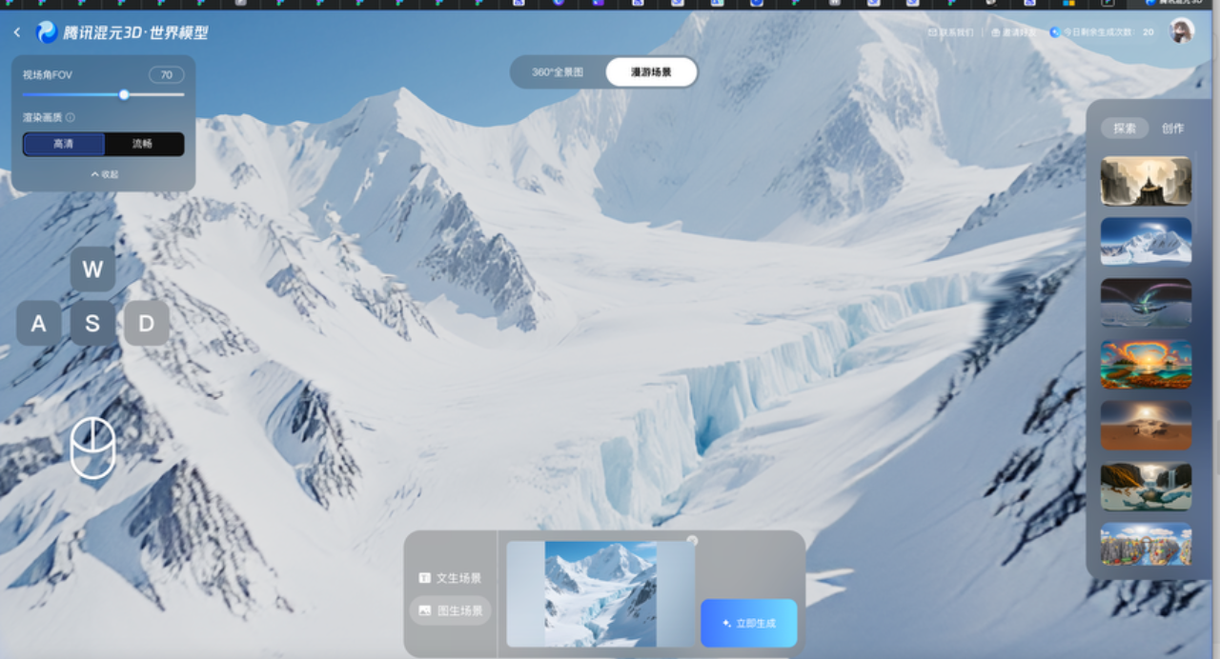Click the back arrow beside the Hunyuan logo
This screenshot has width=1220, height=659.
17,32
